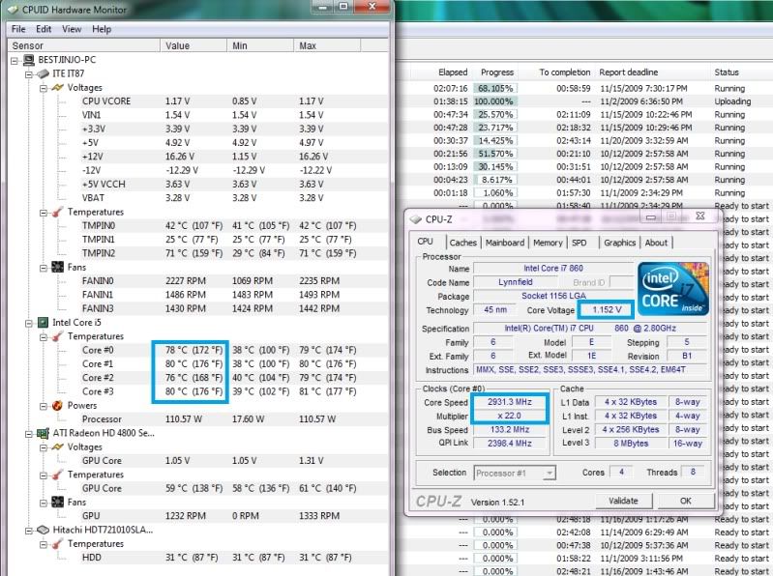The height and width of the screenshot is (576, 773).
Task: Click the Hitachi hard drive icon
Action: [x=42, y=530]
